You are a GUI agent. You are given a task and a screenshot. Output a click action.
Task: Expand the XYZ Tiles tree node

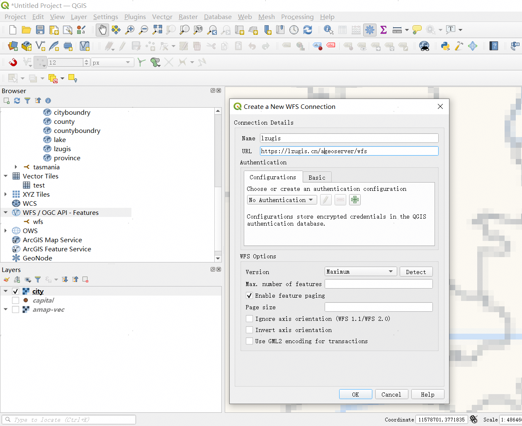pos(5,194)
